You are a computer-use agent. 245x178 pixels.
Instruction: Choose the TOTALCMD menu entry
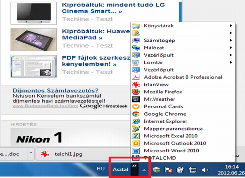[182, 158]
